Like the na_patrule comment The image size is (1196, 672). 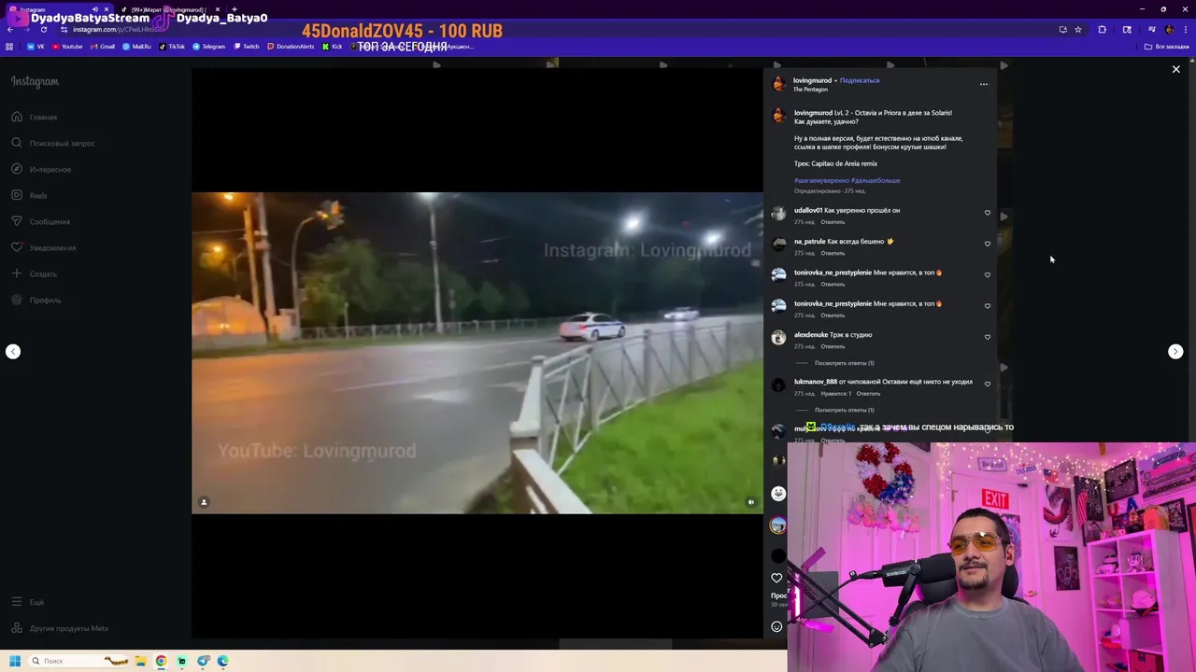(987, 244)
